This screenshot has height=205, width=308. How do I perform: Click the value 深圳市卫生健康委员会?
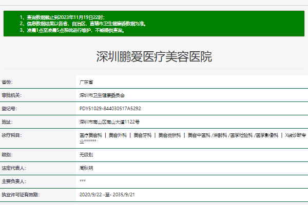click(102, 95)
